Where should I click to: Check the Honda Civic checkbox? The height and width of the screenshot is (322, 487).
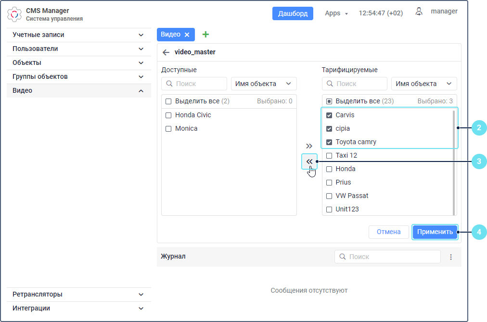click(x=168, y=115)
